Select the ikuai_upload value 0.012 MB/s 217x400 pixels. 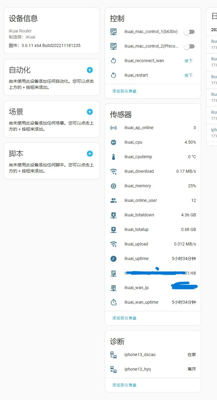[185, 244]
